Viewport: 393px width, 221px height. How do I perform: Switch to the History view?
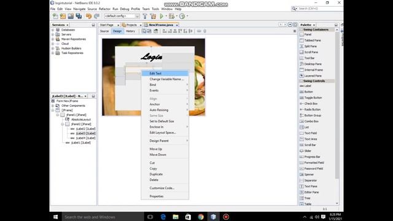pos(130,31)
